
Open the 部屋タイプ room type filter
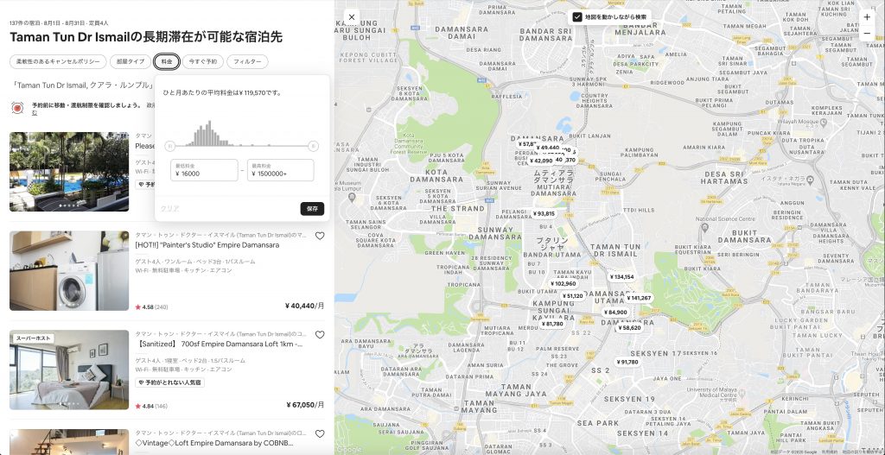pos(131,61)
